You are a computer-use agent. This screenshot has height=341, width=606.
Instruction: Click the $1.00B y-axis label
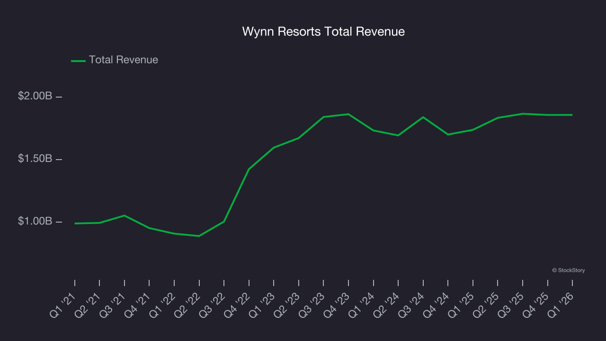click(35, 221)
